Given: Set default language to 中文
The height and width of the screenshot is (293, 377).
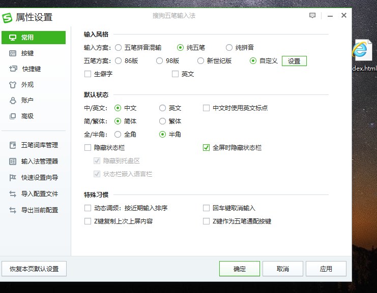Looking at the screenshot, I should (118, 108).
